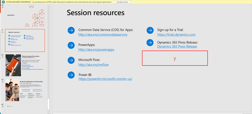Open the aka.ms/commondataservice link
Viewport: 252px width, 114px height.
[103, 35]
